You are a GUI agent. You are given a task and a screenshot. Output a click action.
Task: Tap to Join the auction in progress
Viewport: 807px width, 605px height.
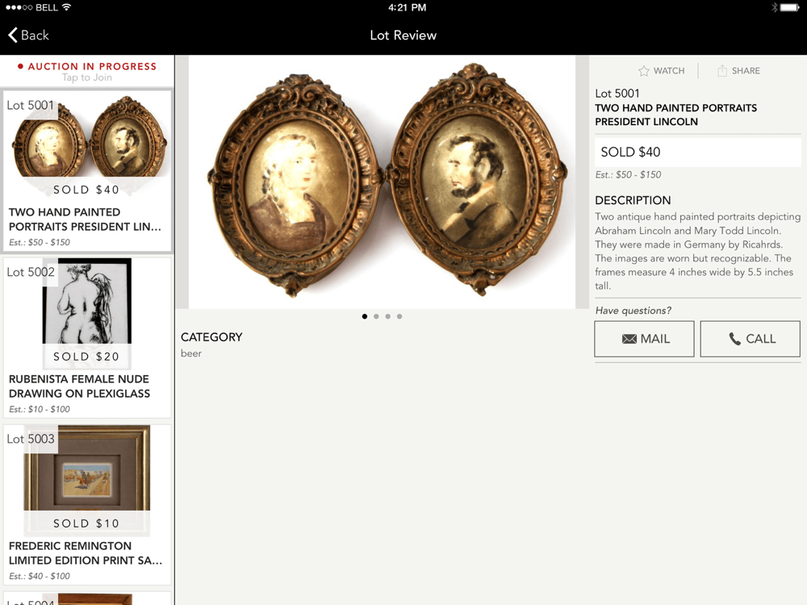click(x=87, y=77)
